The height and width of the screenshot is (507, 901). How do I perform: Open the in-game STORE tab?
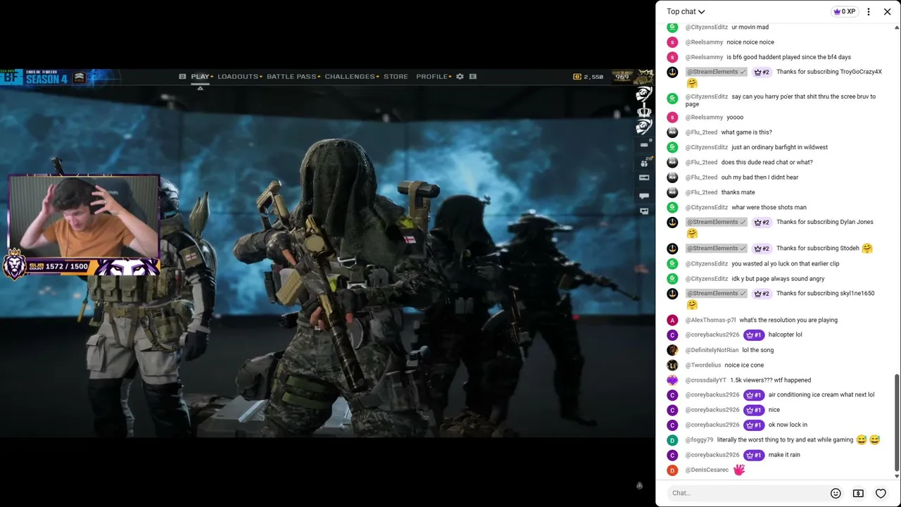point(396,76)
